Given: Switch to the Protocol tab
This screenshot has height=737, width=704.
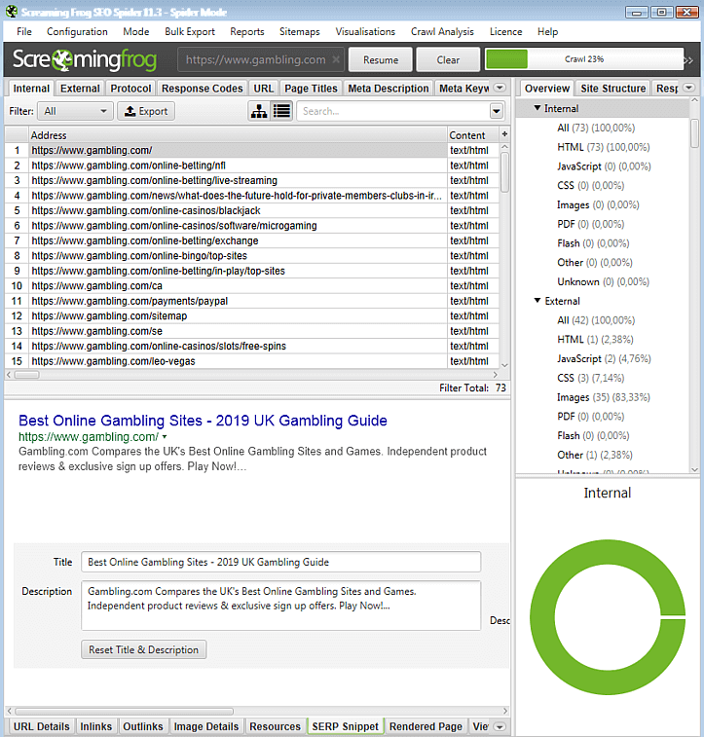Looking at the screenshot, I should 130,89.
